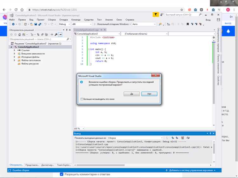The image size is (238, 178).
Task: Switch to ConsoleApplication3.cpp editor tab
Action: pyautogui.click(x=86, y=30)
